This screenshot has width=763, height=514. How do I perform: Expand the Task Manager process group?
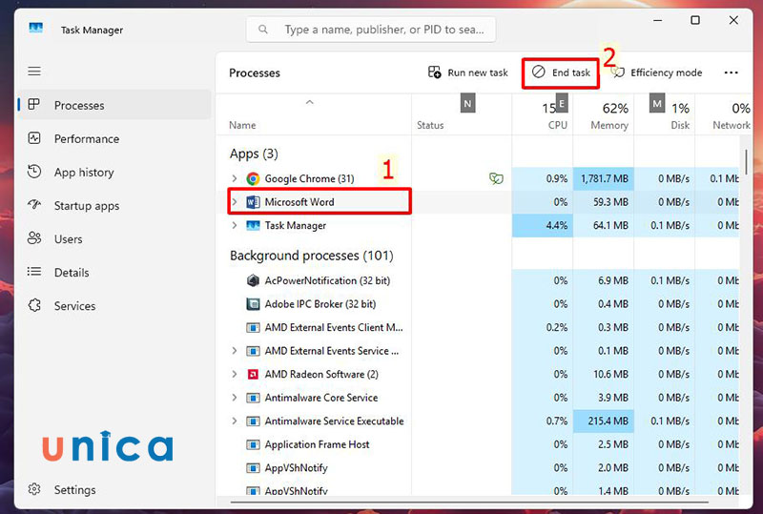pyautogui.click(x=235, y=225)
